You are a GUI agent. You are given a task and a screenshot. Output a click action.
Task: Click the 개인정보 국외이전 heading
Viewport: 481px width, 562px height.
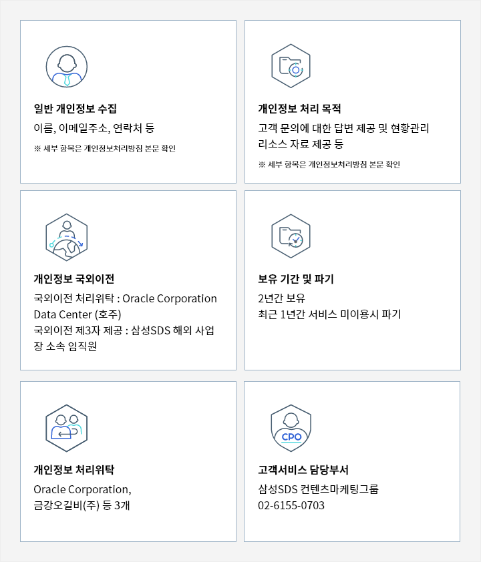tap(74, 279)
